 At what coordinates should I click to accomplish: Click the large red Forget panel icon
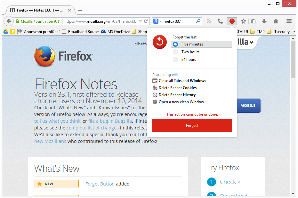160,42
